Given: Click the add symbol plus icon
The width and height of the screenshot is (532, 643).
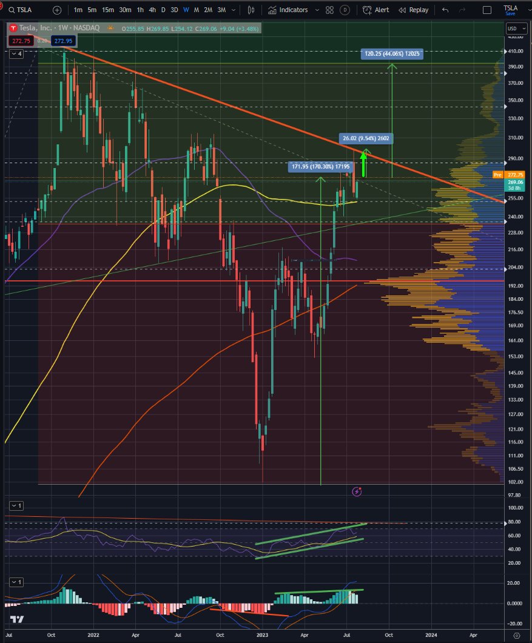Looking at the screenshot, I should coord(57,10).
